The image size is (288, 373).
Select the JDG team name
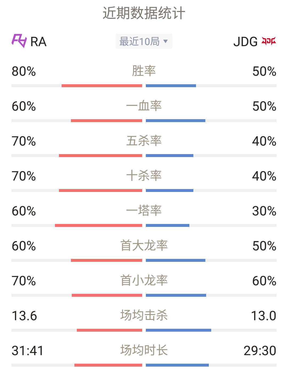(245, 42)
